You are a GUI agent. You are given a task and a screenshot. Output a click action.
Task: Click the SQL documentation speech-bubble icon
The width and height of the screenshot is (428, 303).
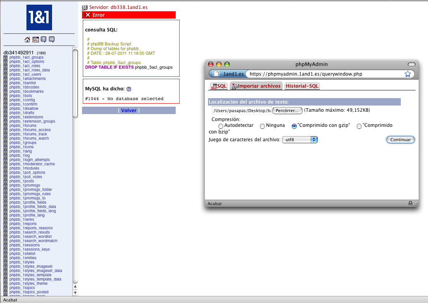pyautogui.click(x=52, y=40)
